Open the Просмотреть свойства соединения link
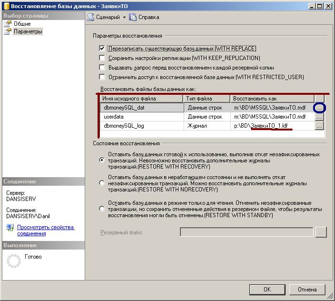The image size is (335, 301). tap(45, 231)
